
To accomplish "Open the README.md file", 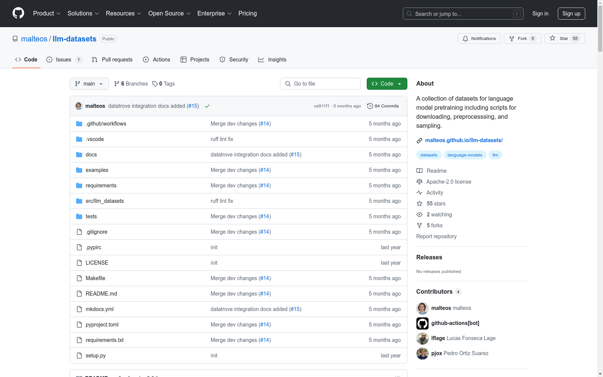I will [x=101, y=294].
